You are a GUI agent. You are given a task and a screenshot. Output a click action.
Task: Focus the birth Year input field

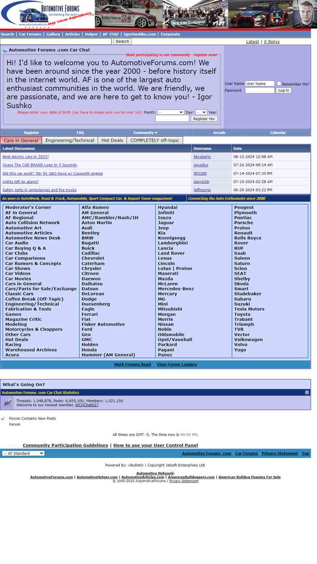point(172,119)
